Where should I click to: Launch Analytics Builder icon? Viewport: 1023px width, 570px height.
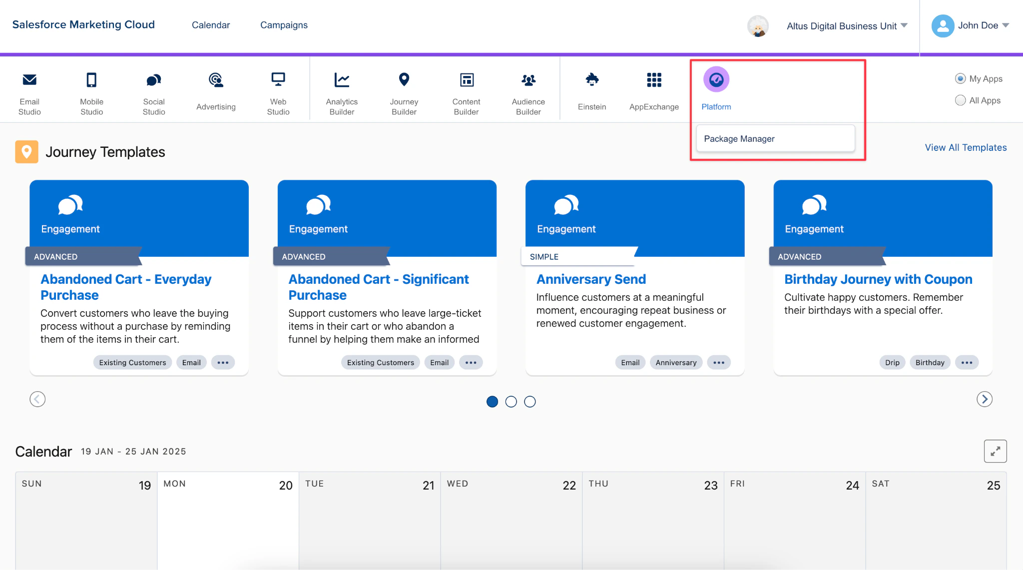[342, 79]
